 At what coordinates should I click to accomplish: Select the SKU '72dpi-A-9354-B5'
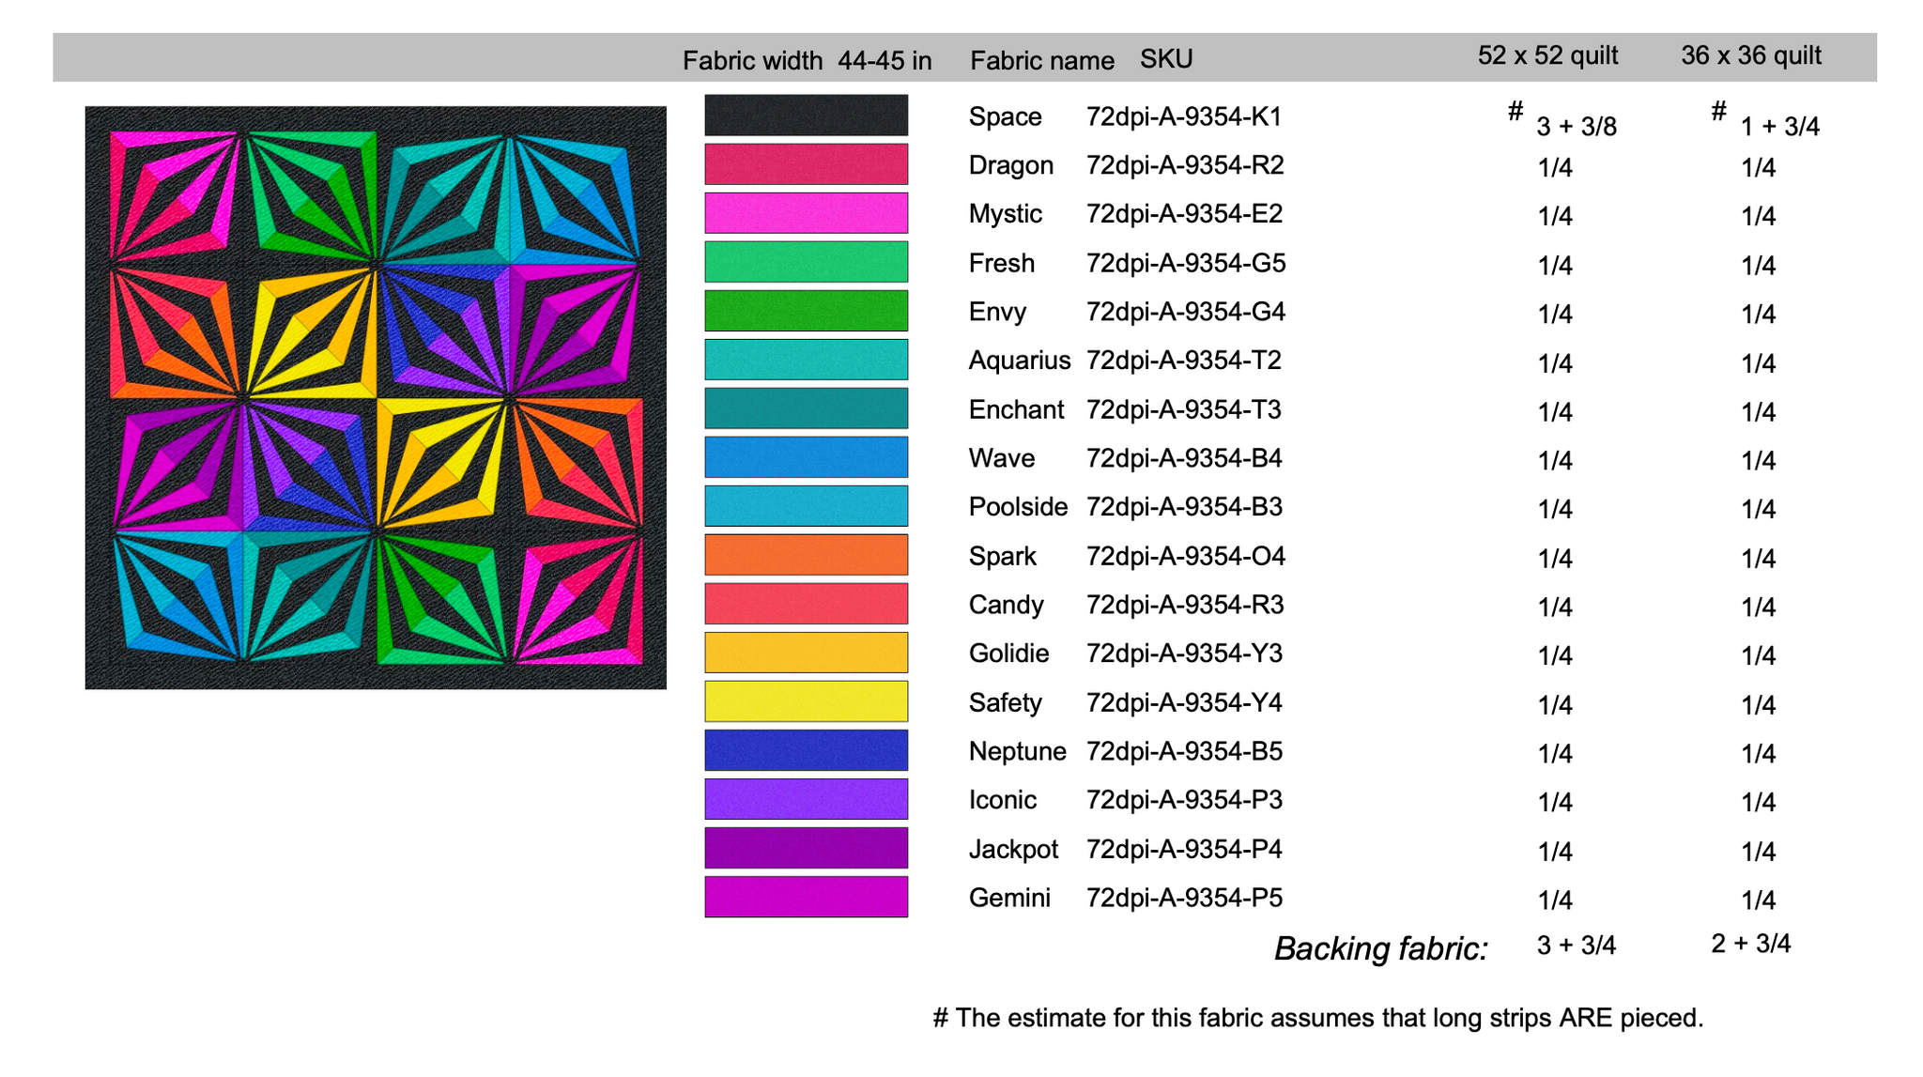click(x=1184, y=751)
